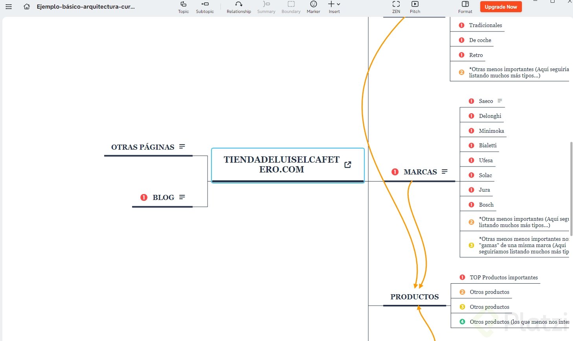Image resolution: width=573 pixels, height=341 pixels.
Task: Select the Solac subtopic
Action: click(x=485, y=175)
